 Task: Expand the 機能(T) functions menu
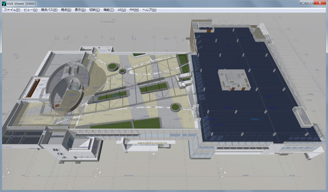(109, 10)
